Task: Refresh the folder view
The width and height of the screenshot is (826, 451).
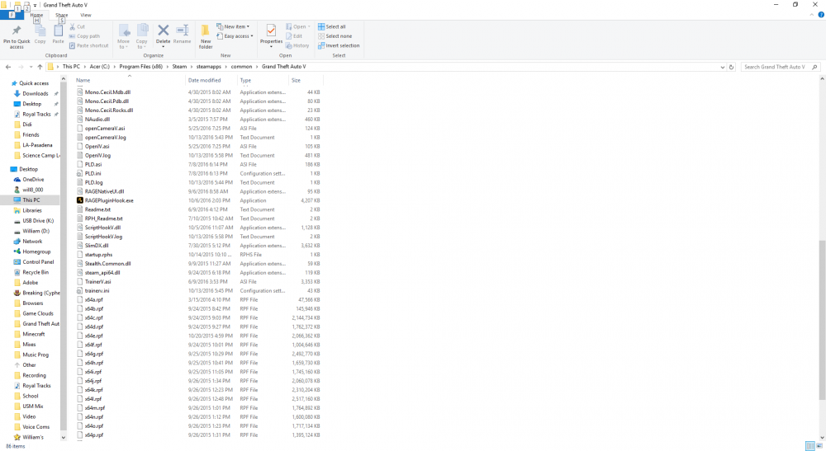Action: click(x=731, y=67)
